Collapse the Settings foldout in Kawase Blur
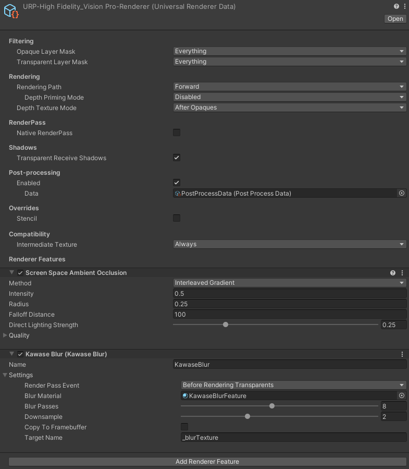Image resolution: width=409 pixels, height=469 pixels. [x=5, y=375]
